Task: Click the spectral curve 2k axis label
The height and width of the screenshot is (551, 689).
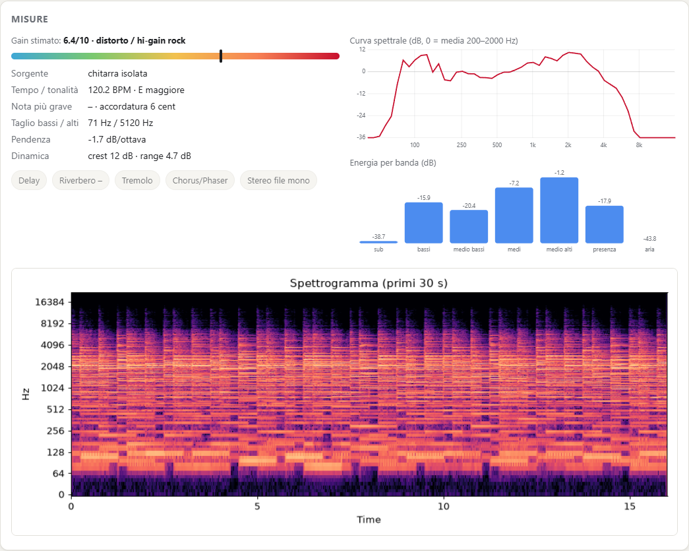Action: tap(568, 145)
